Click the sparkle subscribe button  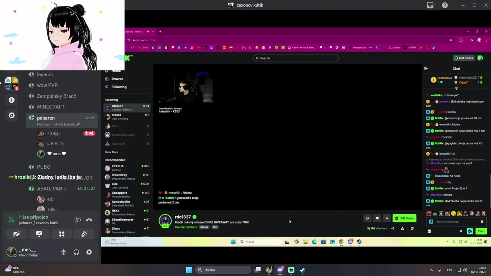pos(387,218)
